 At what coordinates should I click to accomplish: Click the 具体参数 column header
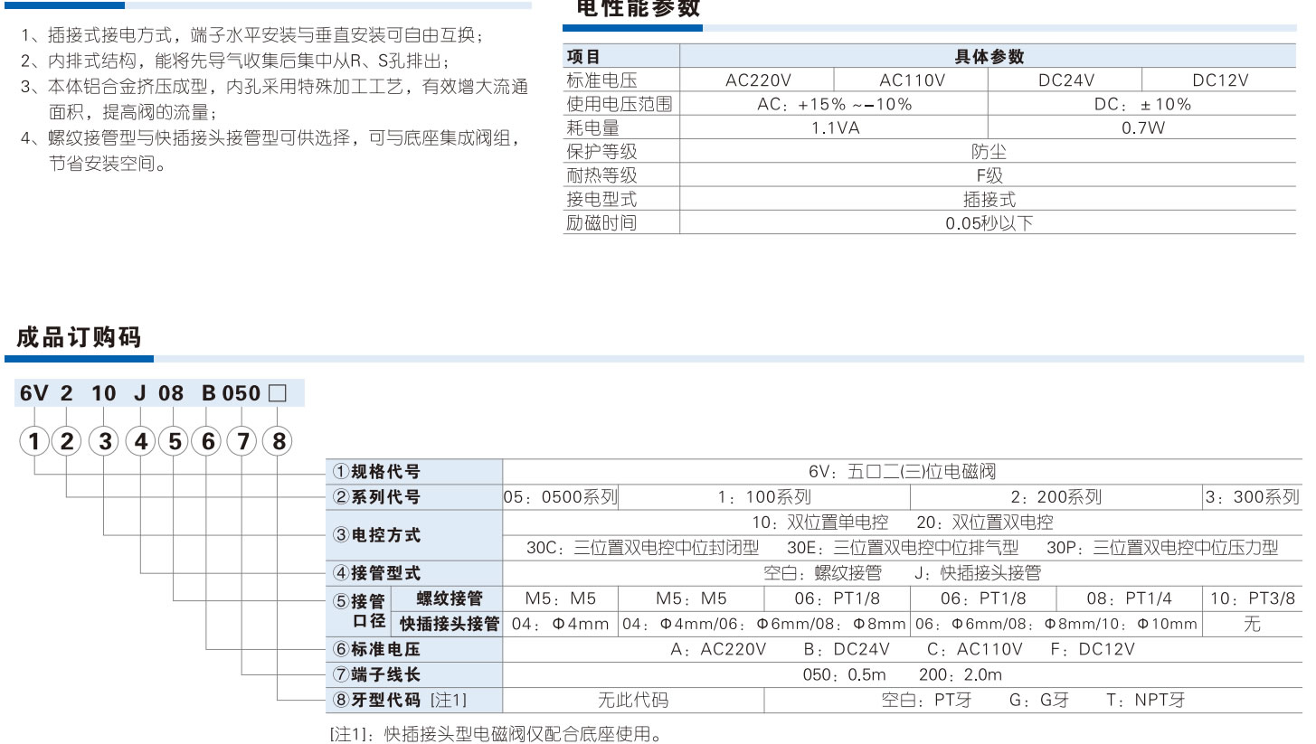pyautogui.click(x=989, y=56)
